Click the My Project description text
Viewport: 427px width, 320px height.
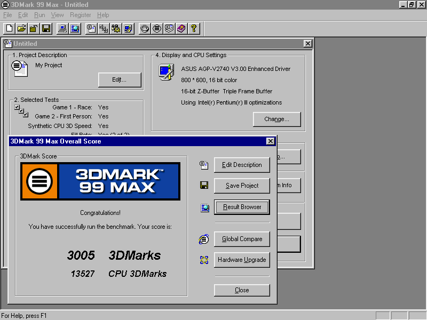tap(49, 65)
